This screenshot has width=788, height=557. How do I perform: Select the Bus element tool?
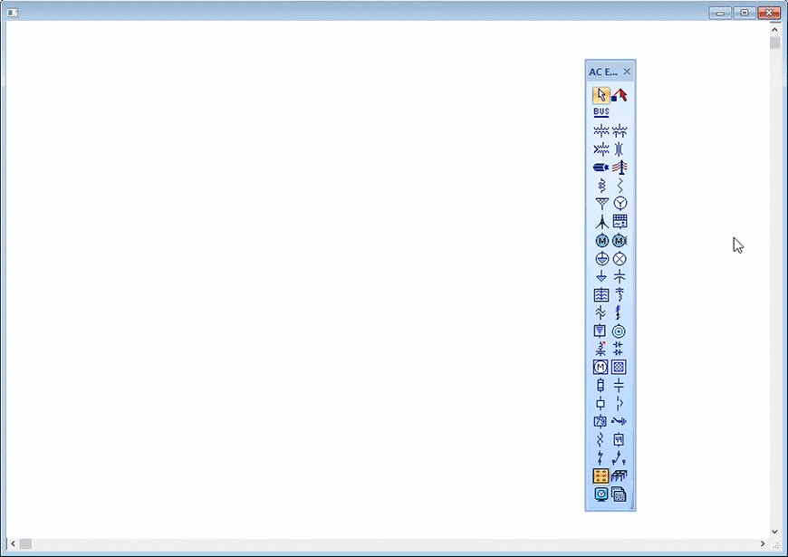click(x=600, y=110)
